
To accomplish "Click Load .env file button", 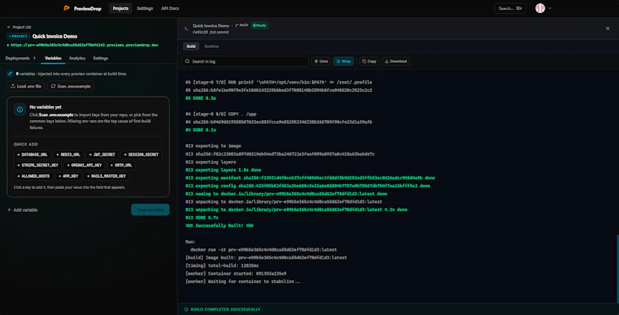I will pyautogui.click(x=26, y=86).
